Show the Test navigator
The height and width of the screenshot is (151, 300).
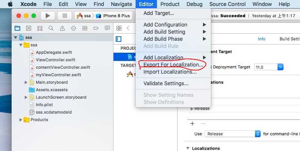[73, 28]
